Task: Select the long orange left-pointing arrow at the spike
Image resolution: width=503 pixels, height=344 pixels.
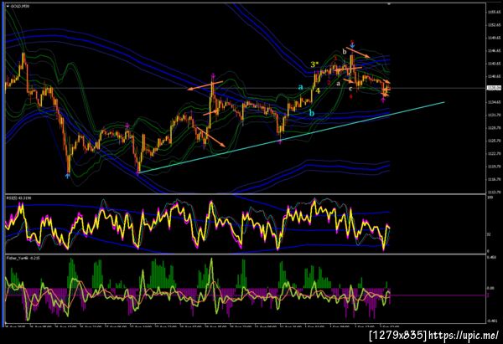Action: click(x=205, y=85)
